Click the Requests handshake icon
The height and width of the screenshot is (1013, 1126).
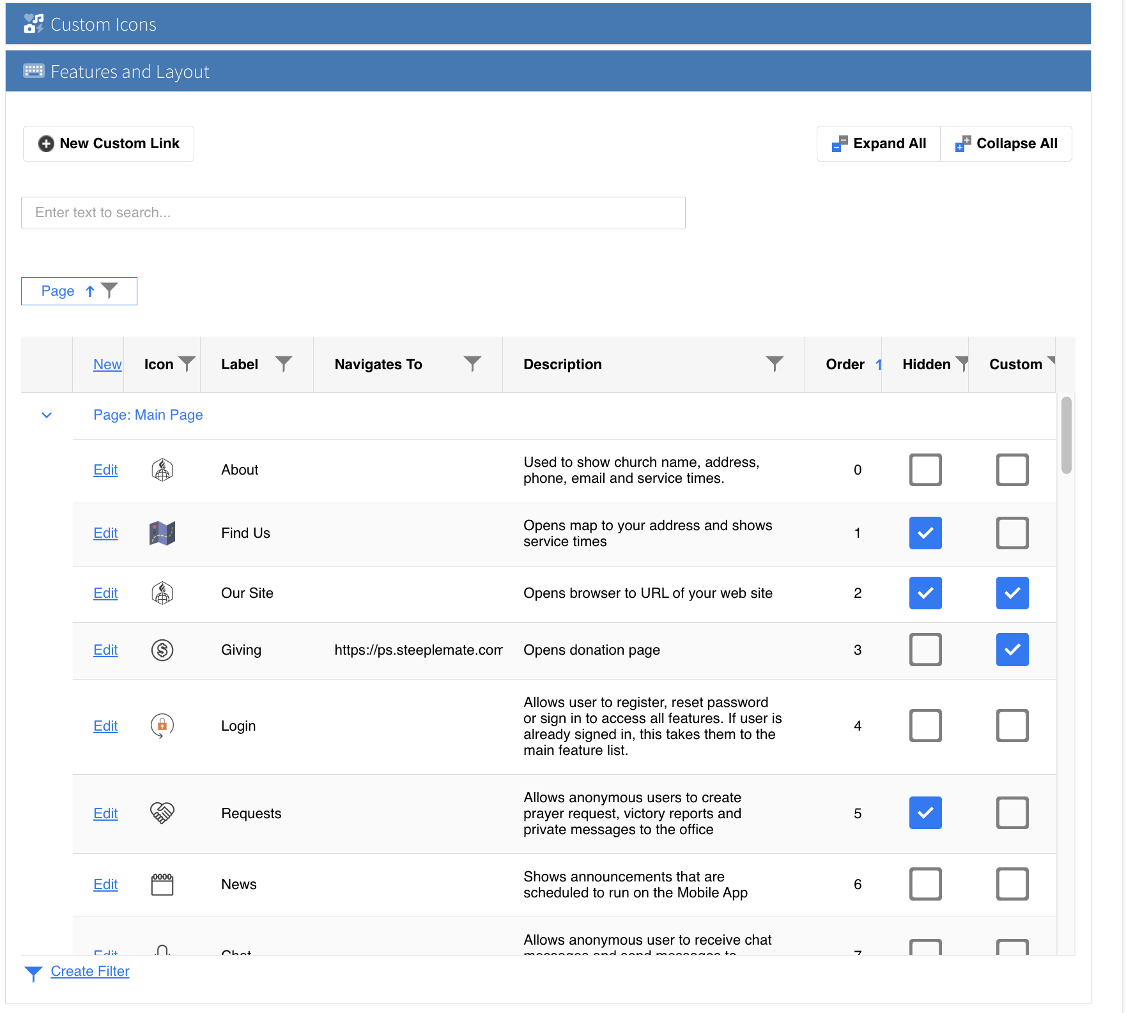point(162,813)
